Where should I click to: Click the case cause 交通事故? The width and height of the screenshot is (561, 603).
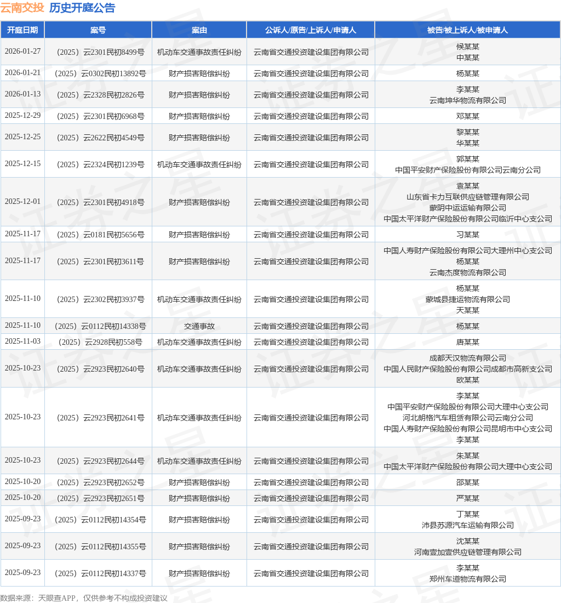(199, 326)
